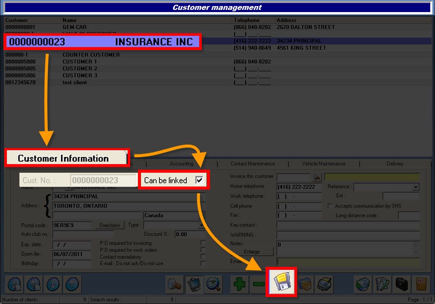Click the Canada country field
Image resolution: width=435 pixels, height=304 pixels.
point(174,215)
